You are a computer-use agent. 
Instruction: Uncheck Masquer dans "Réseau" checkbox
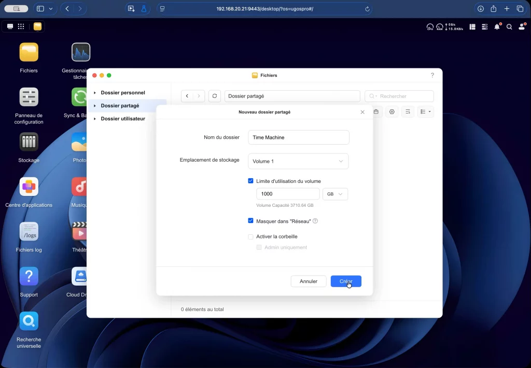(251, 221)
